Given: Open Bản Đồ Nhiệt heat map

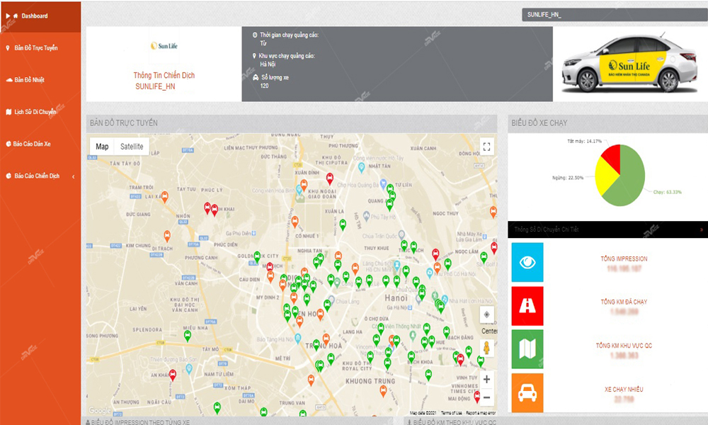Looking at the screenshot, I should click(29, 80).
